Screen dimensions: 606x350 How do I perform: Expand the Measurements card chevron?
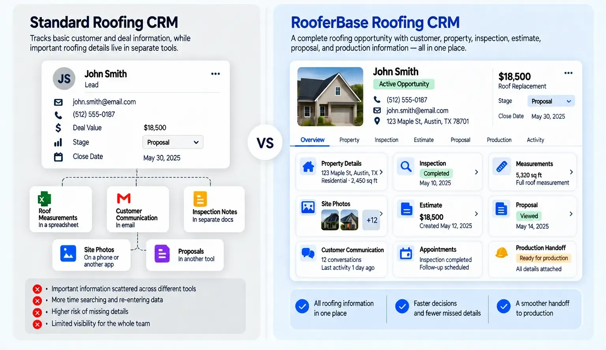tap(571, 172)
